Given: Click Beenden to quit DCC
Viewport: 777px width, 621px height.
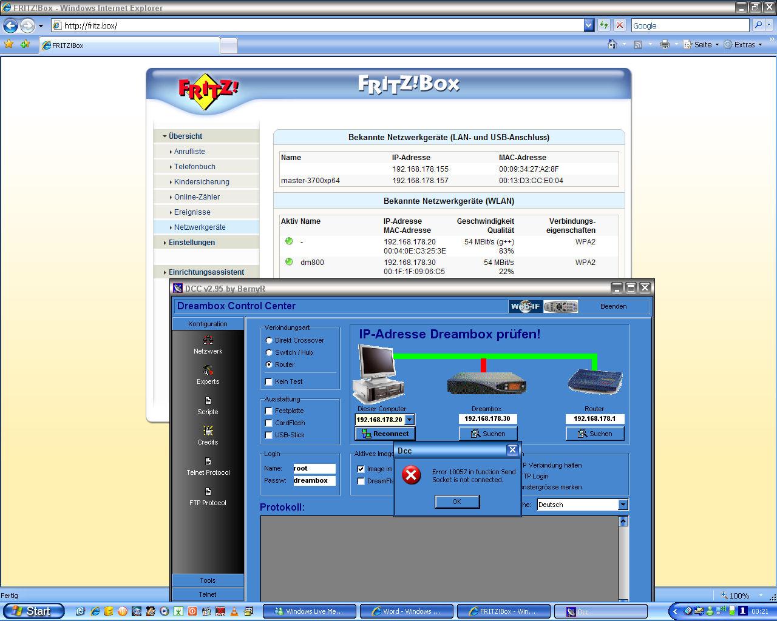Looking at the screenshot, I should point(614,306).
